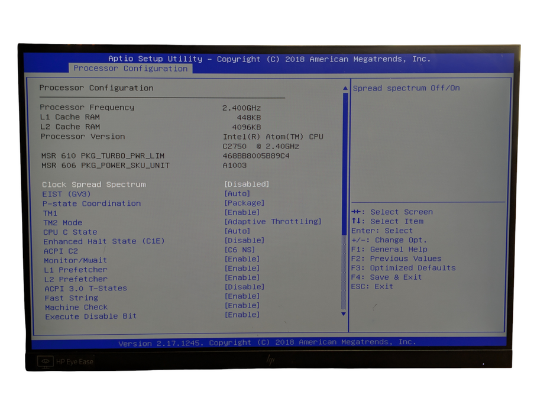Select the Machine Check label
Screen dimensions: 550x414
pos(76,308)
